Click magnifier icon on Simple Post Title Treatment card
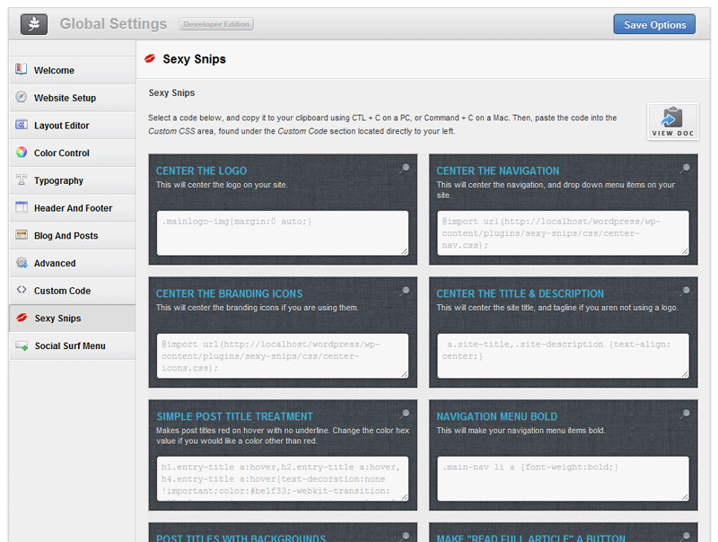Screen dimensions: 718x542 405,415
